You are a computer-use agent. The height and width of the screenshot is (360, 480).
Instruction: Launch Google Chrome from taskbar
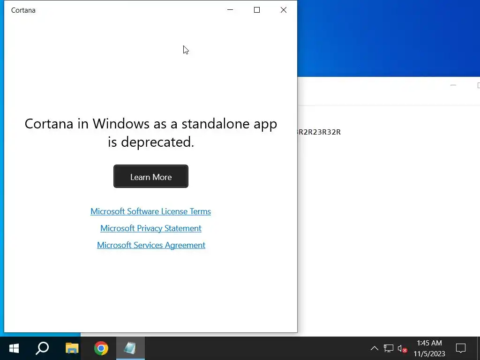(101, 348)
